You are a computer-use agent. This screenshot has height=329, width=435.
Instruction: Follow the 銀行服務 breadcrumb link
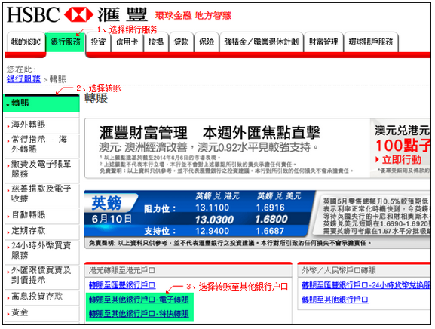coord(24,79)
